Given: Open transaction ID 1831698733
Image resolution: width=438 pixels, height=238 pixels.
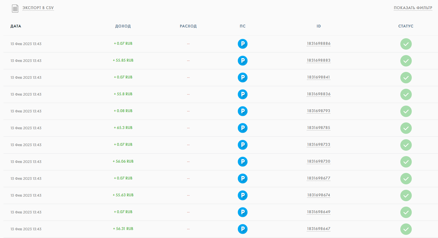Looking at the screenshot, I should click(319, 145).
